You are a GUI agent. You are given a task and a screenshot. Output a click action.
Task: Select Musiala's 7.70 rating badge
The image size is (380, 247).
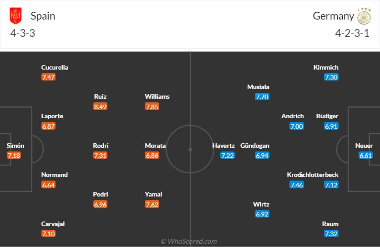262,96
